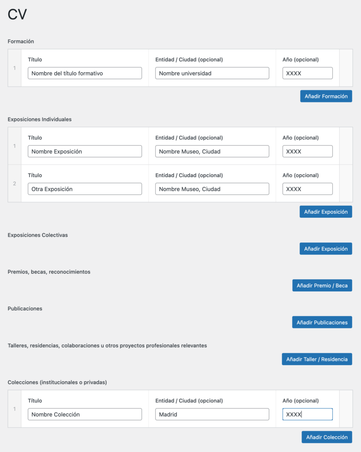This screenshot has height=452, width=361.
Task: Click the Añadir Formación button
Action: 326,96
